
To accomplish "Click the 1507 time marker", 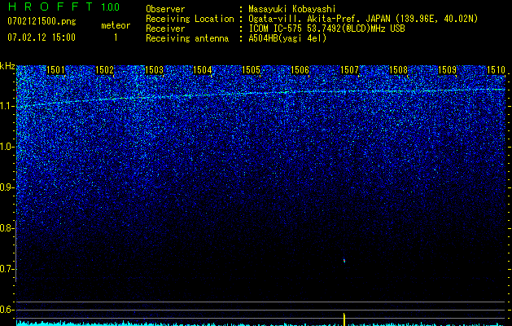I will [349, 70].
